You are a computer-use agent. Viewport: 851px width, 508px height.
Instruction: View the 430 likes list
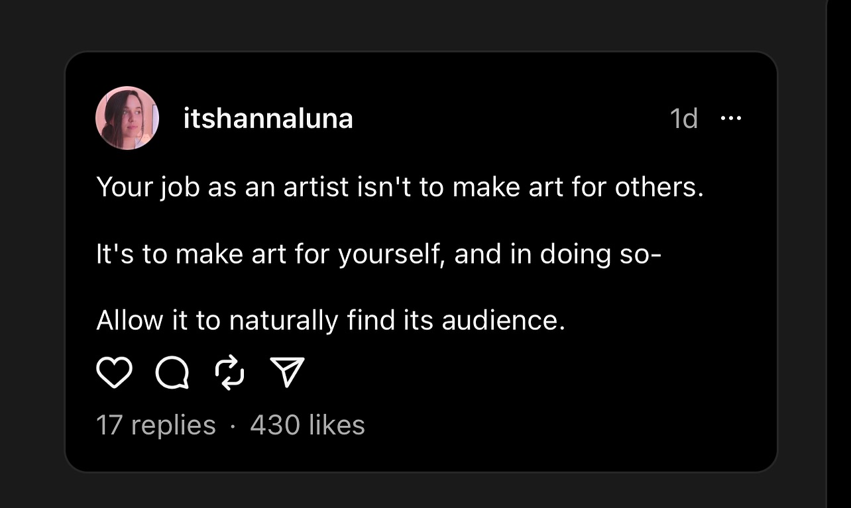point(306,425)
